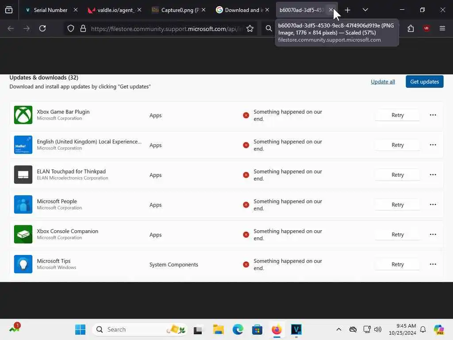Screen dimensions: 453x340
Task: Click the "Updates & downloads (32)" heading
Action: (44, 77)
